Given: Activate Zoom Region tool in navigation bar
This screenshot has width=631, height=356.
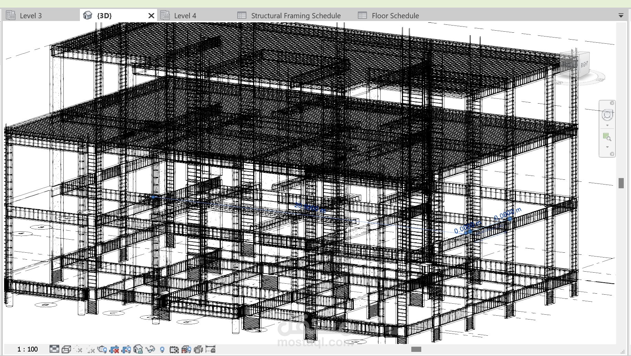Looking at the screenshot, I should (607, 137).
